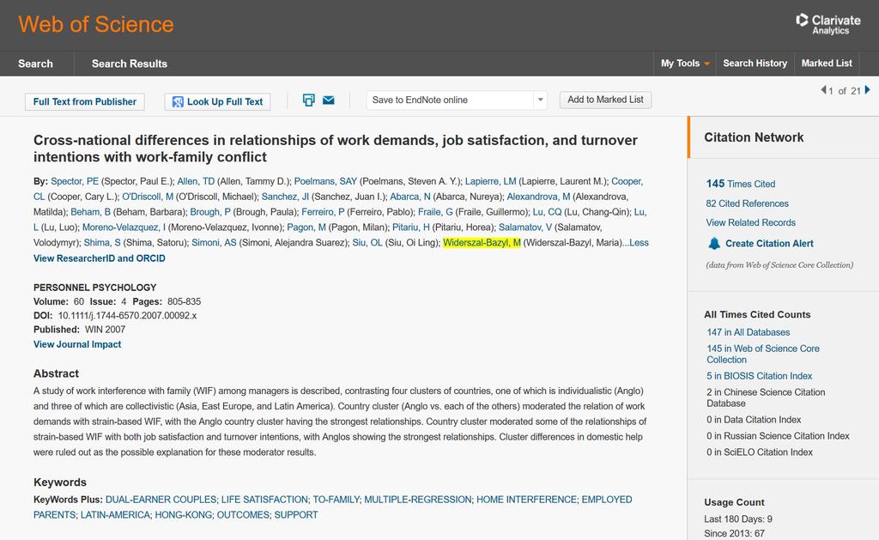The width and height of the screenshot is (879, 540).
Task: Go to previous record arrow
Action: pyautogui.click(x=823, y=90)
